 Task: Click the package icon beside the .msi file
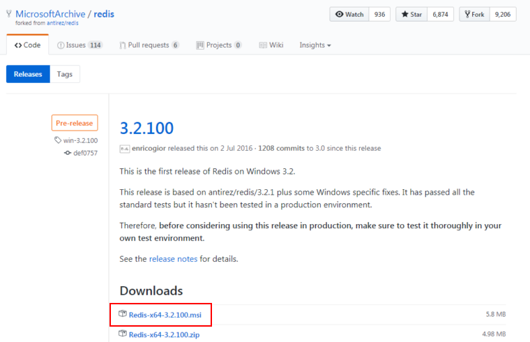122,313
